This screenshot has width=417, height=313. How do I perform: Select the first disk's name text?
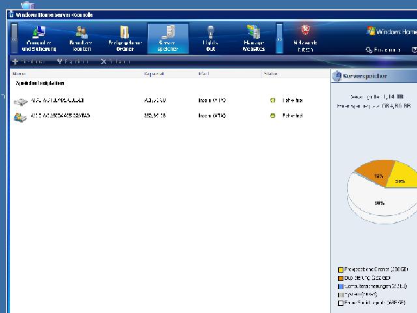coord(57,100)
